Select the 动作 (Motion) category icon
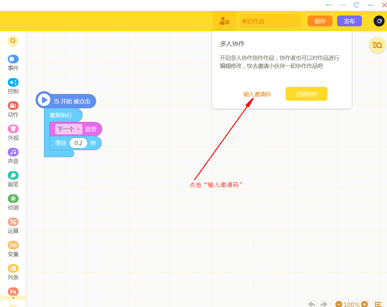 [13, 105]
